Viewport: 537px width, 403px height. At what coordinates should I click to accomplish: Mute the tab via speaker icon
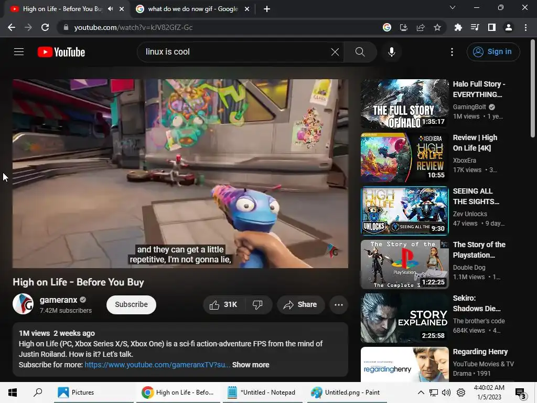point(110,9)
